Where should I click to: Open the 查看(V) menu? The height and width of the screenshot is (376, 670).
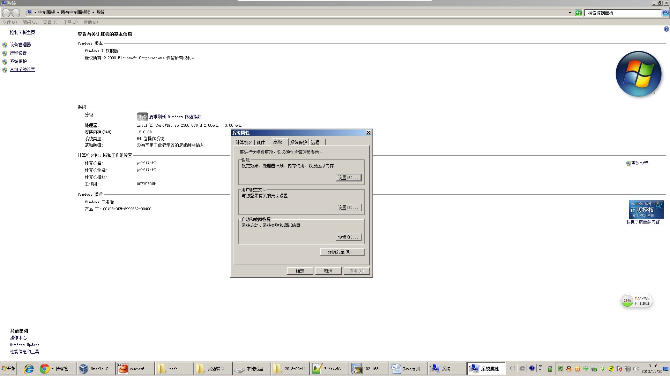click(x=50, y=22)
